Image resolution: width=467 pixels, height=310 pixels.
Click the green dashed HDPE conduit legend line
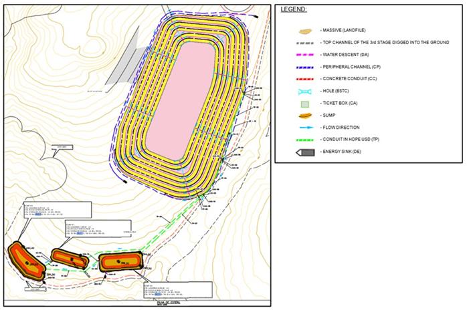(x=306, y=140)
